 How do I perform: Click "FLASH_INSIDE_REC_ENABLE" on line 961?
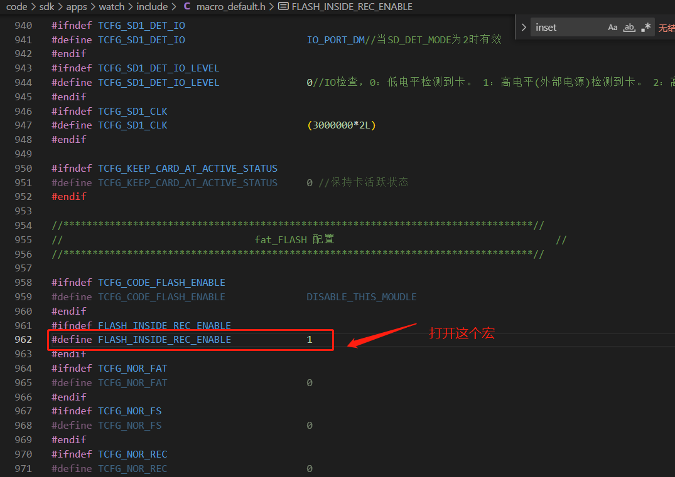pos(165,326)
